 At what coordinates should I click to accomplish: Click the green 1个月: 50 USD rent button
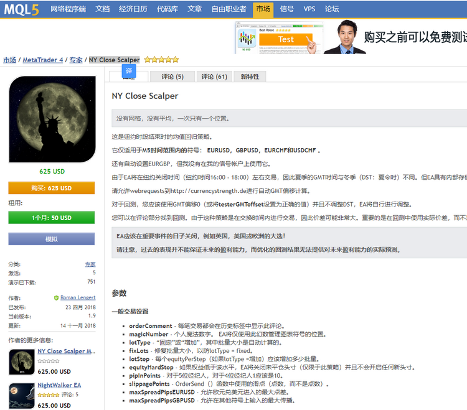tap(52, 218)
